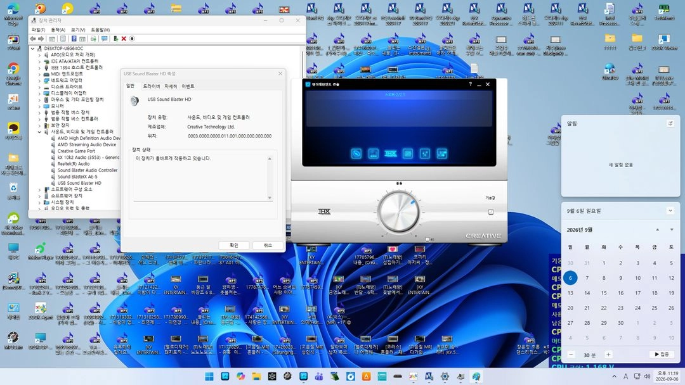685x385 pixels.
Task: Select Realtek(R) Audio in the device tree
Action: (x=74, y=164)
